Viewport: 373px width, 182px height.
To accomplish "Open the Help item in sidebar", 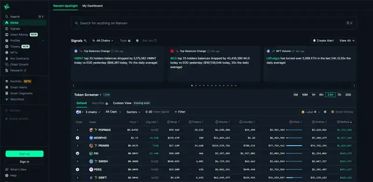I will pos(14,175).
